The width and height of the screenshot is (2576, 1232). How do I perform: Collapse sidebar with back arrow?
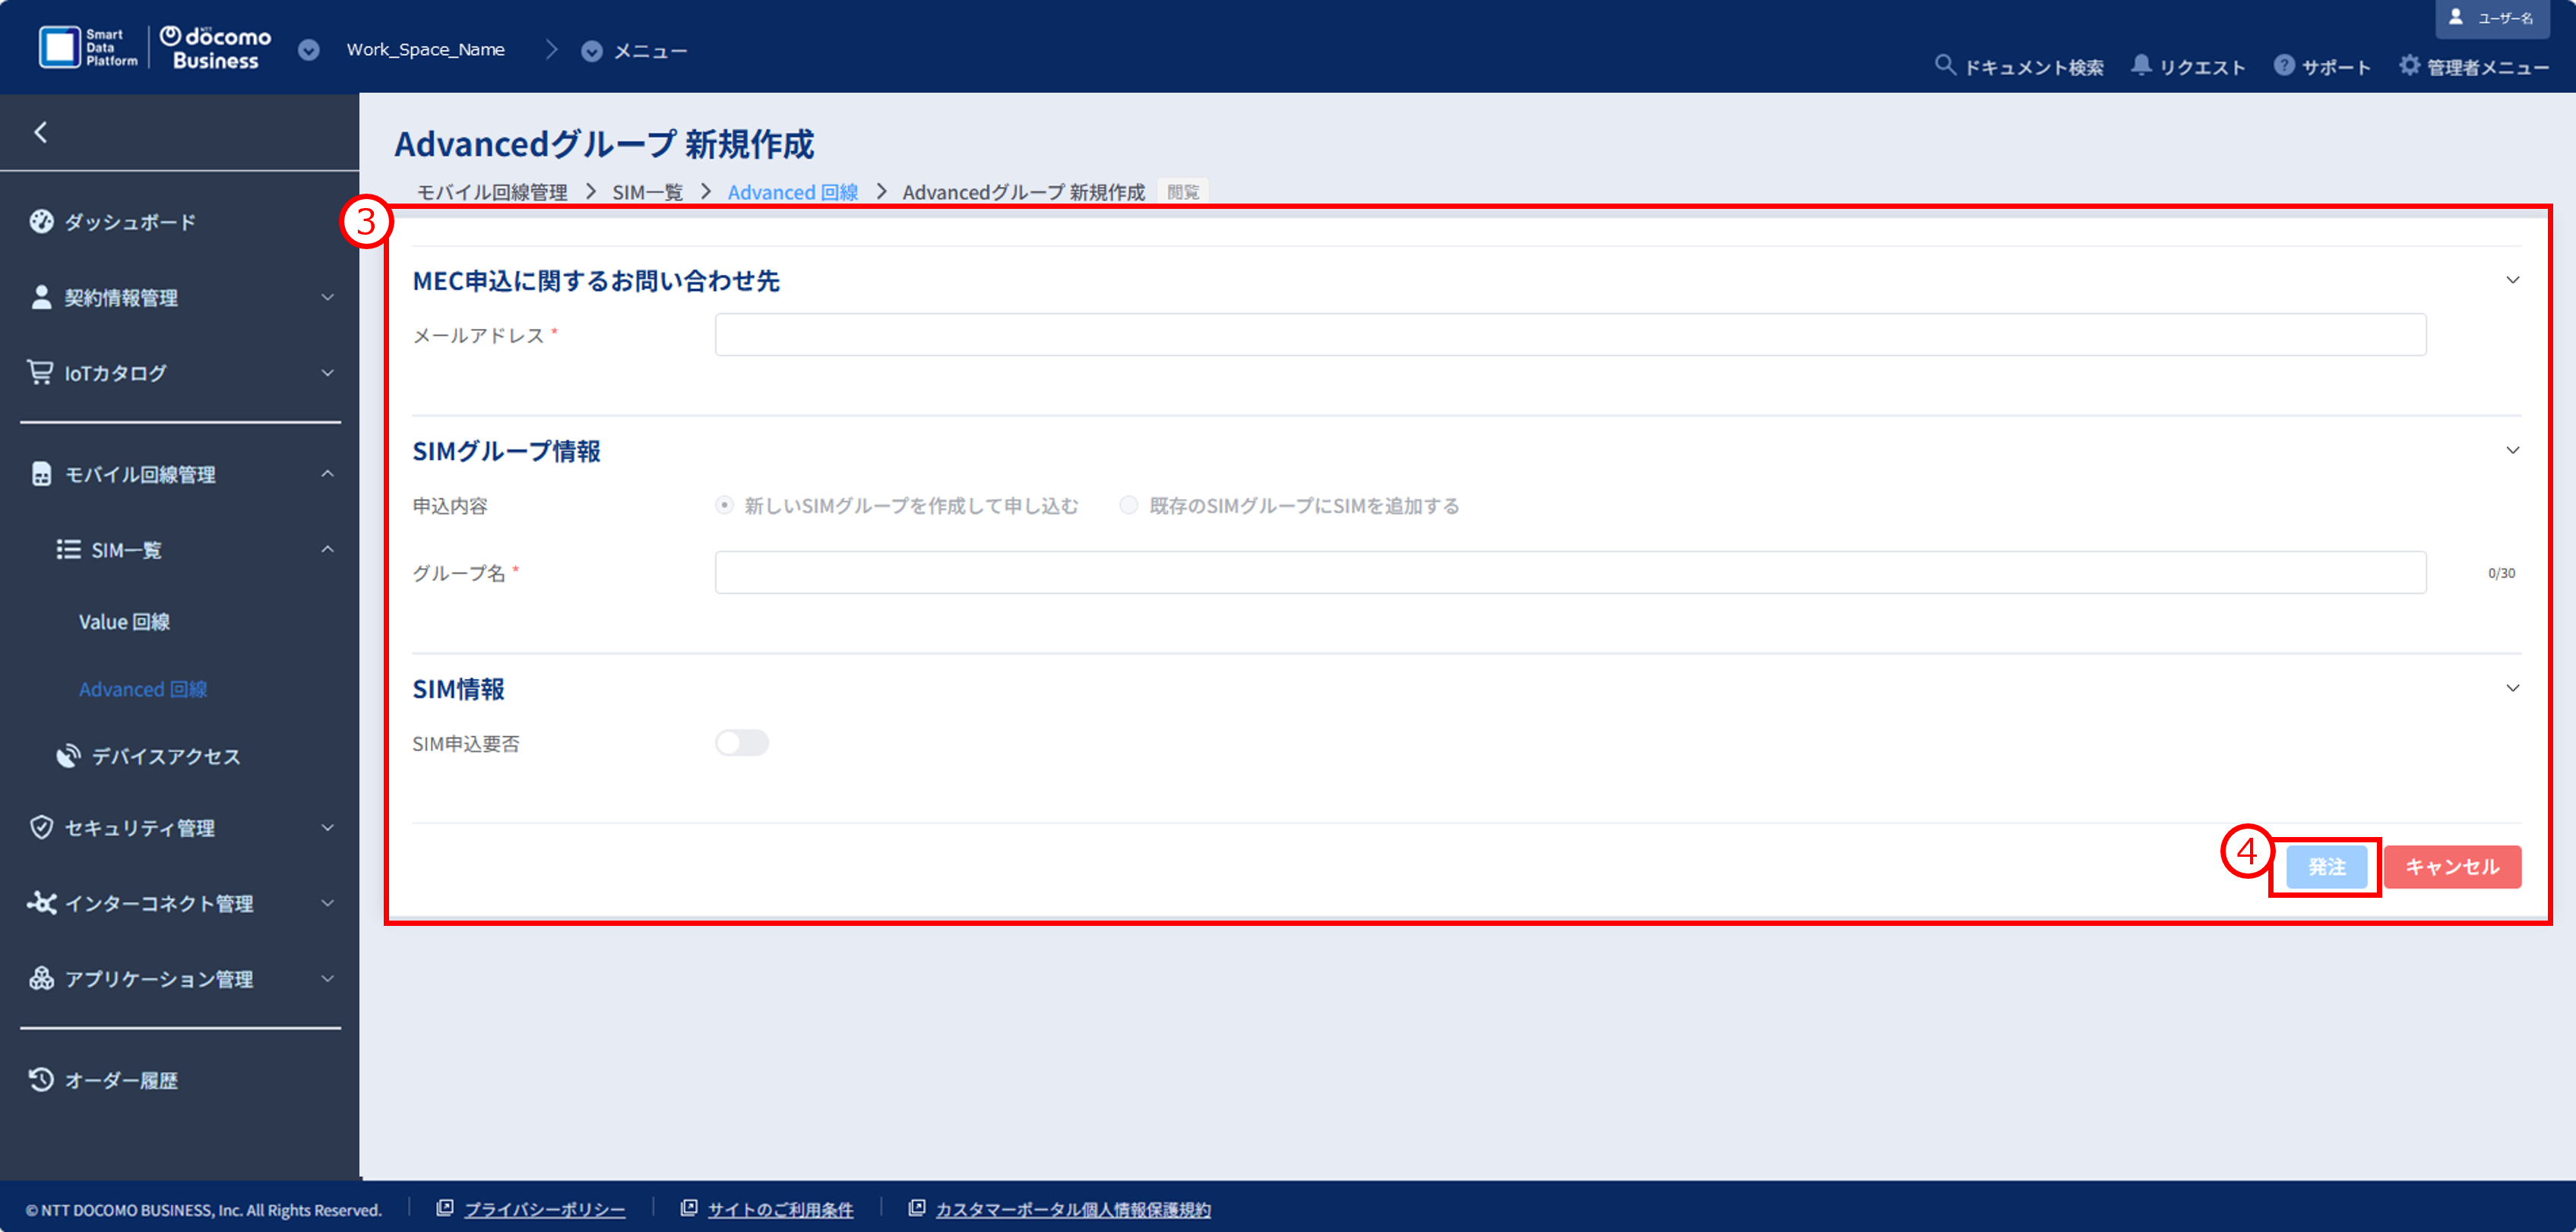point(41,132)
